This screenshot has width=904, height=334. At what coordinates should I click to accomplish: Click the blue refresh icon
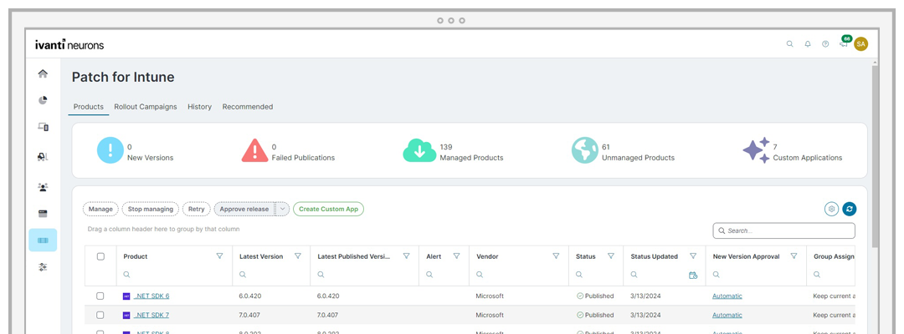pyautogui.click(x=850, y=210)
